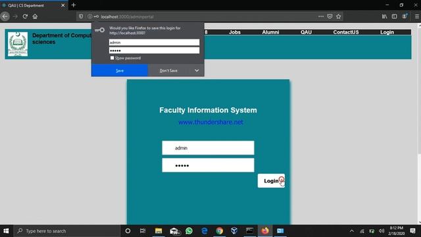Open the Firefox home page icon
This screenshot has height=237, width=421.
tap(35, 16)
